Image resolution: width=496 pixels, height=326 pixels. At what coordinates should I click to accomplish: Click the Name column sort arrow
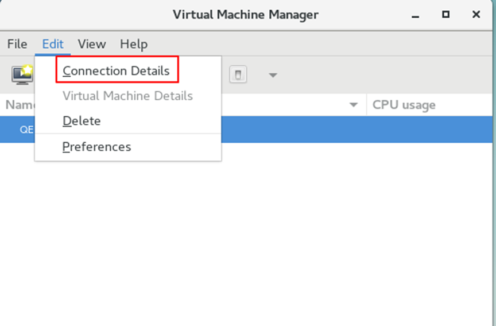tap(354, 105)
